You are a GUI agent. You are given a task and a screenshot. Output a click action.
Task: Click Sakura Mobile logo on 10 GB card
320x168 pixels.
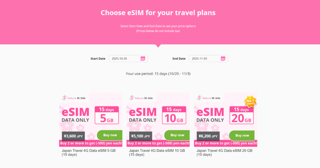(x=142, y=98)
